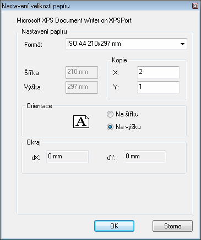Viewport: 201px width, 240px height.
Task: Cancel the dialog with Storno
Action: pos(172,226)
